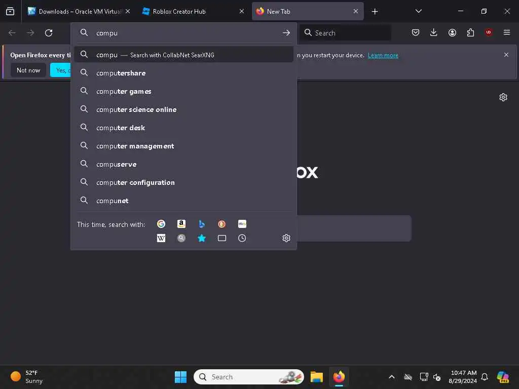Select the computershare suggestion

pyautogui.click(x=183, y=73)
